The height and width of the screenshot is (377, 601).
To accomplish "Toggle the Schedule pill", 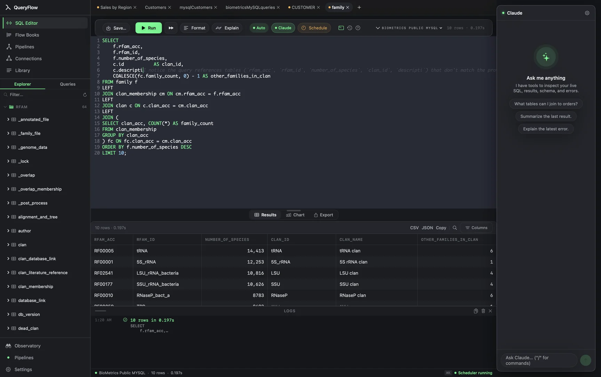I will coord(314,28).
